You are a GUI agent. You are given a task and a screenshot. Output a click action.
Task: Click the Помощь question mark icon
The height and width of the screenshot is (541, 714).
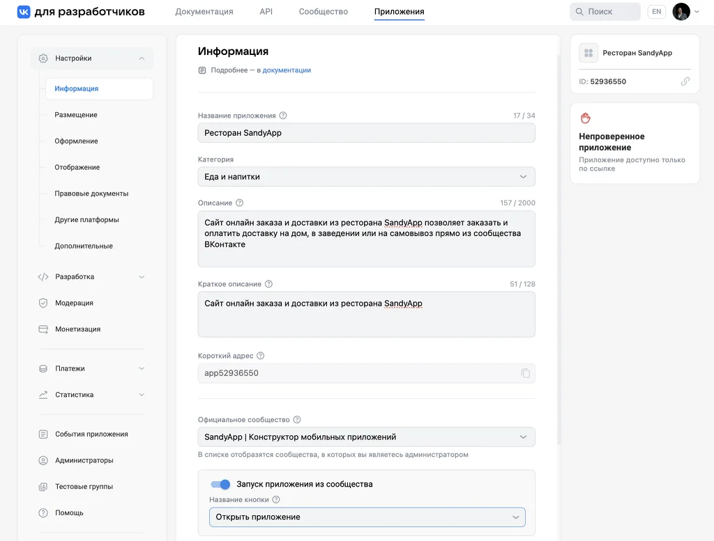click(x=43, y=513)
